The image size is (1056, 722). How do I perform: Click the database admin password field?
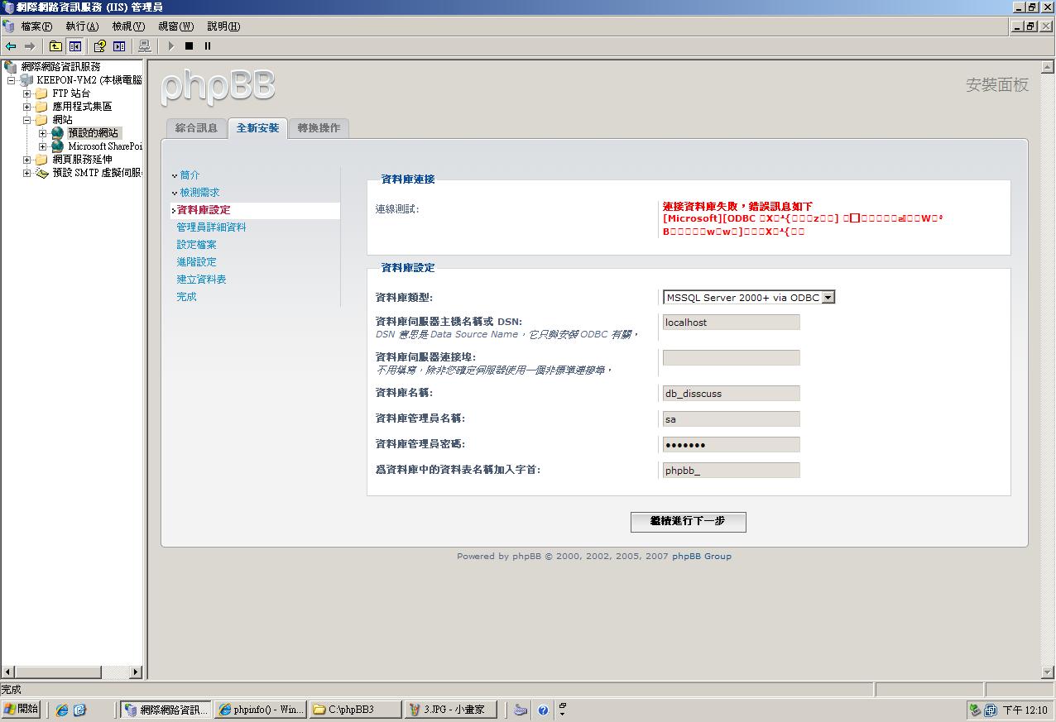click(731, 445)
